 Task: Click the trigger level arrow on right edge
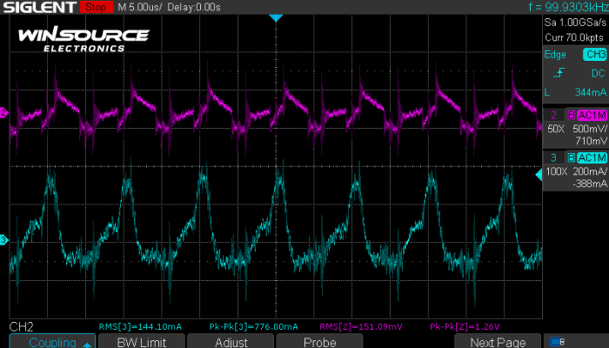point(538,175)
